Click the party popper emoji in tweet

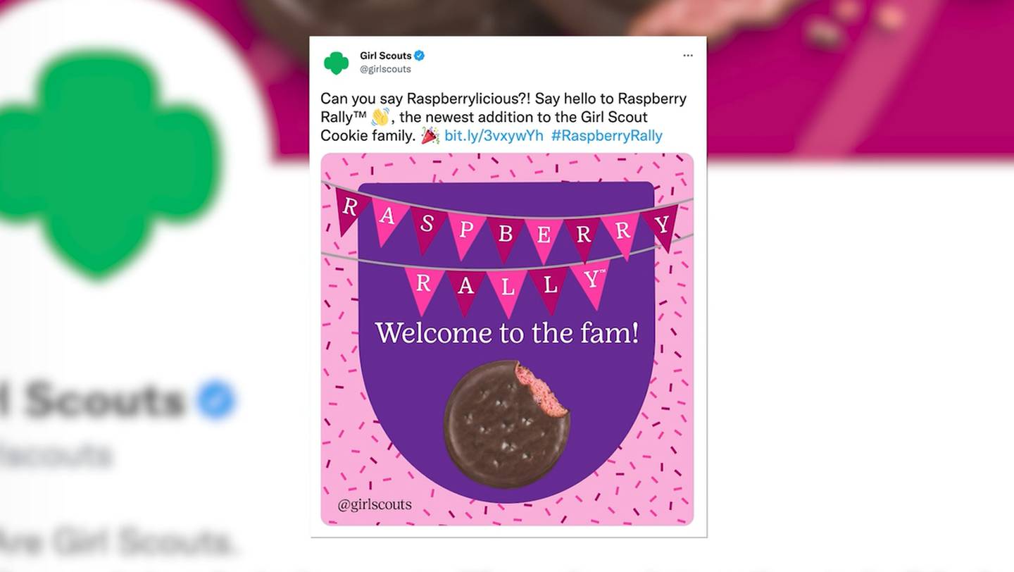(430, 135)
